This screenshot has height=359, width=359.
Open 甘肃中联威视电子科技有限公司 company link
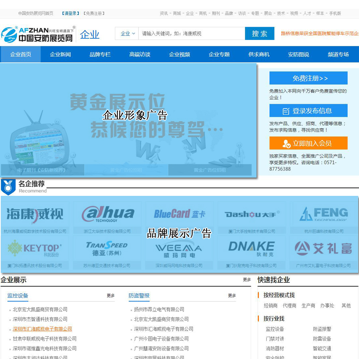[45, 339]
